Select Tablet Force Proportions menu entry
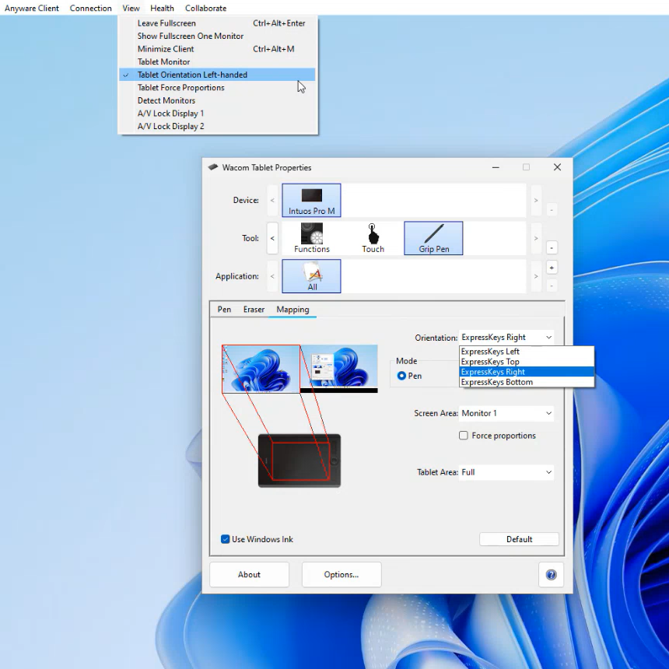The height and width of the screenshot is (669, 669). (217, 87)
